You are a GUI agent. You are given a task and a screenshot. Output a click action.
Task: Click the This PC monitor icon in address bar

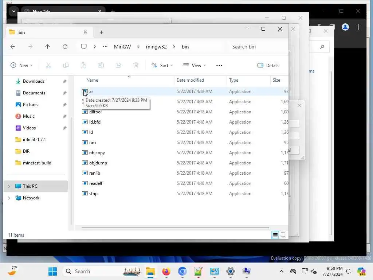[x=84, y=47]
